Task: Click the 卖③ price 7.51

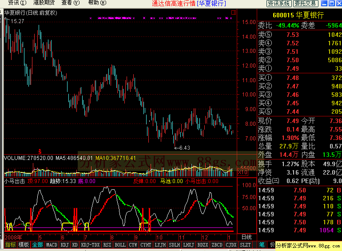Action: pyautogui.click(x=293, y=52)
